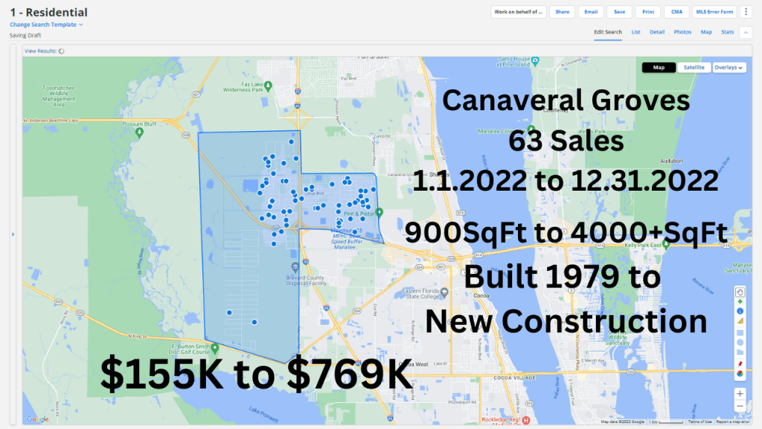Switch to the List tab
The width and height of the screenshot is (762, 429).
(x=635, y=32)
